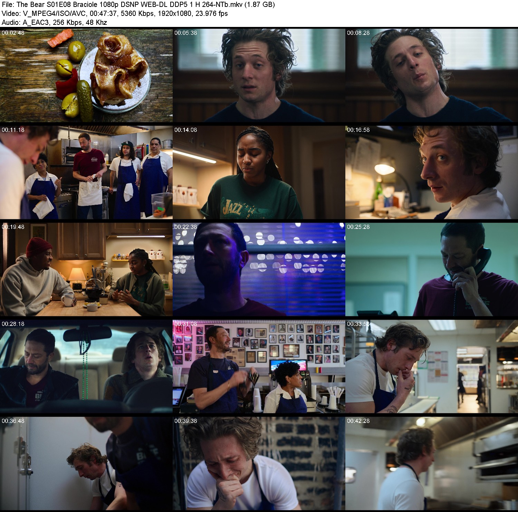The image size is (518, 512).
Task: Select the Jazz shirt frame at 00:14:08
Action: (259, 172)
